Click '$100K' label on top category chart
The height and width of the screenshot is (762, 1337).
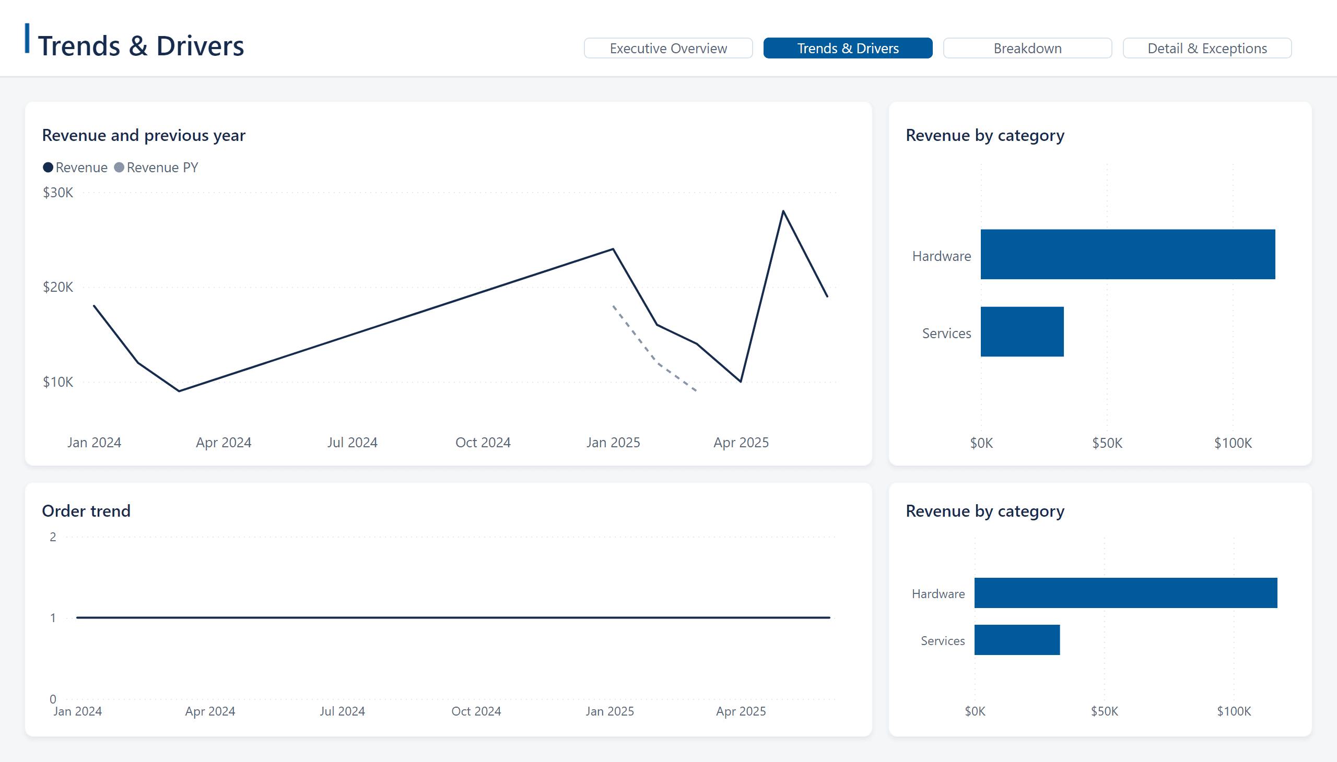pyautogui.click(x=1233, y=443)
